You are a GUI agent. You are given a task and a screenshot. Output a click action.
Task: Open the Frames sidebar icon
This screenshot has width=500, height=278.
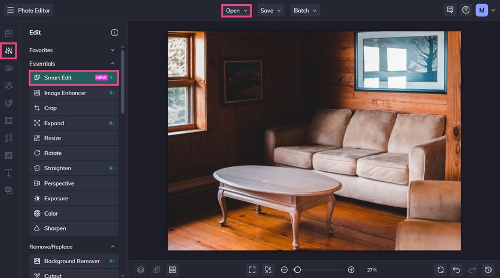pyautogui.click(x=8, y=121)
